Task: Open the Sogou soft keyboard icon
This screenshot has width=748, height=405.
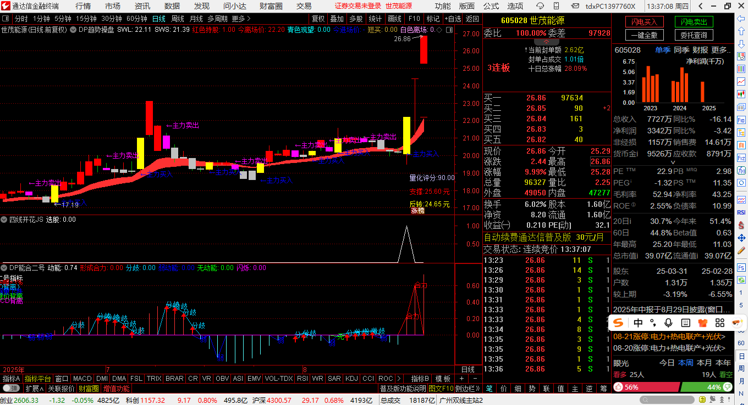Action: tap(686, 323)
